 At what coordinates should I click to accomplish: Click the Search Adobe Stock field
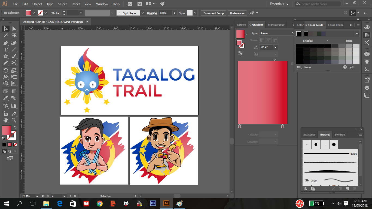tap(318, 4)
